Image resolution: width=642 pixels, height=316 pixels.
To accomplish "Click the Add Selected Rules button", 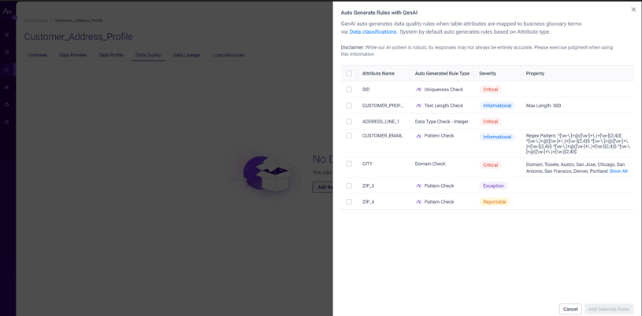I will click(x=608, y=309).
